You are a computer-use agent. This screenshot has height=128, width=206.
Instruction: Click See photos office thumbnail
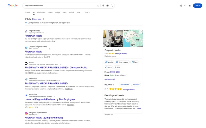113,38
